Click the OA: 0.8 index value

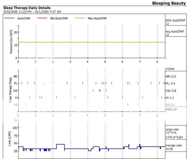[171, 91]
